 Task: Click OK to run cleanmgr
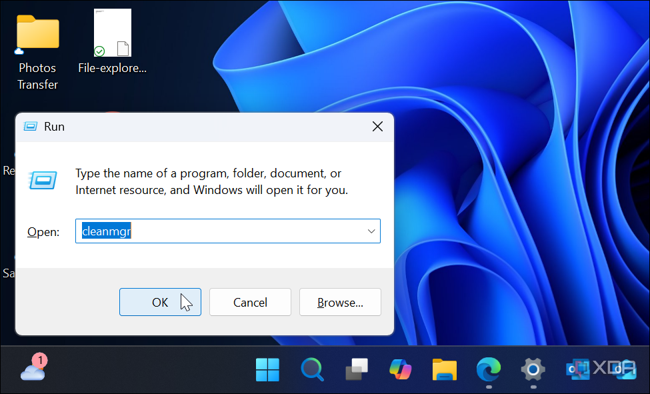[x=160, y=303]
